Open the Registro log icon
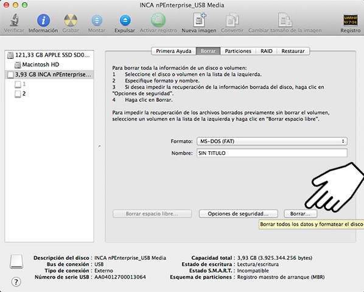Screen dimensions: 364x292 point(350,21)
